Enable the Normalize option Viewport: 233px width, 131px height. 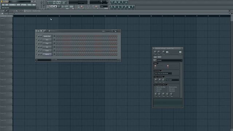point(158,89)
